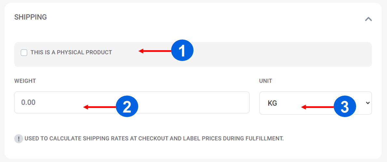Collapse the Shipping section chevron
The width and height of the screenshot is (387, 162).
click(368, 19)
